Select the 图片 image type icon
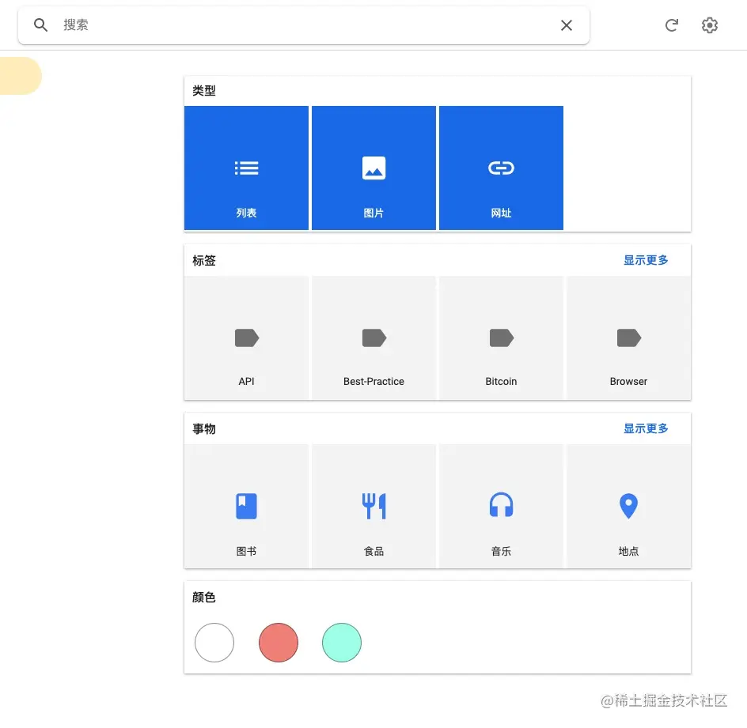The height and width of the screenshot is (728, 747). point(374,168)
